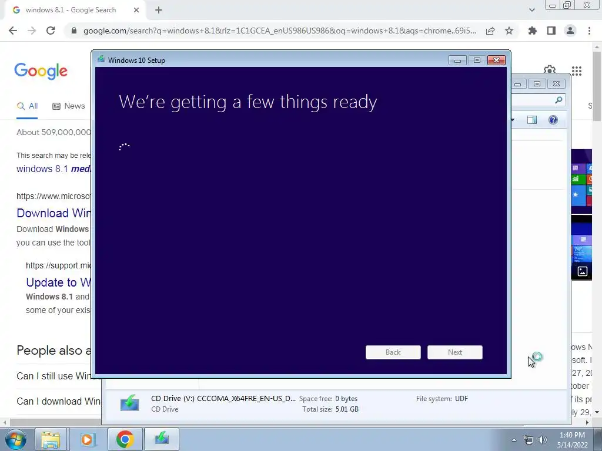Open the Windows Start menu orb
The image size is (602, 451).
click(x=16, y=439)
